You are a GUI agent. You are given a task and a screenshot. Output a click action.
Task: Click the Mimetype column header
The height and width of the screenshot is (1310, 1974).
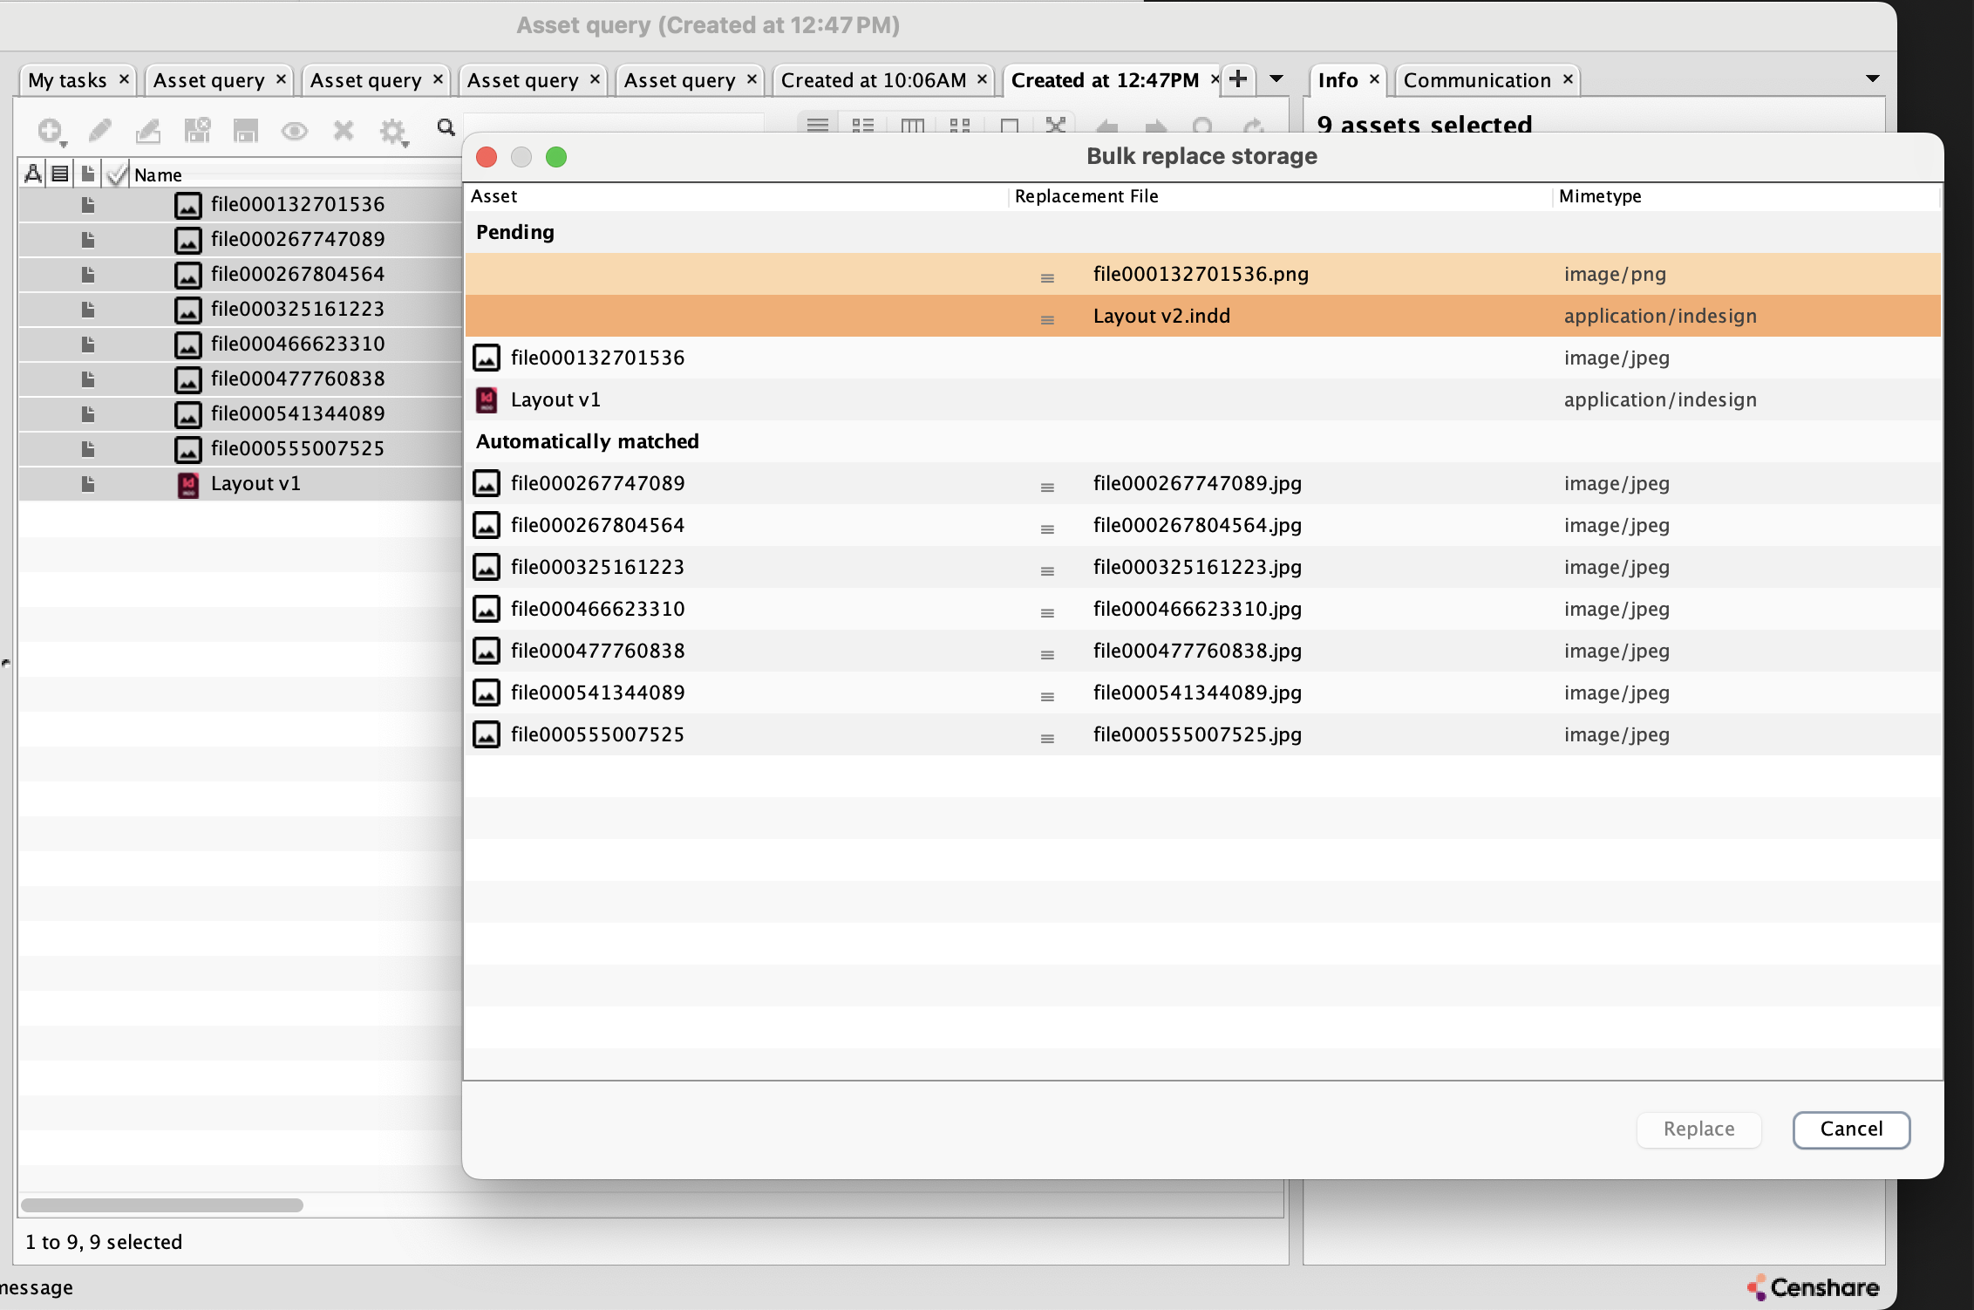(1747, 196)
